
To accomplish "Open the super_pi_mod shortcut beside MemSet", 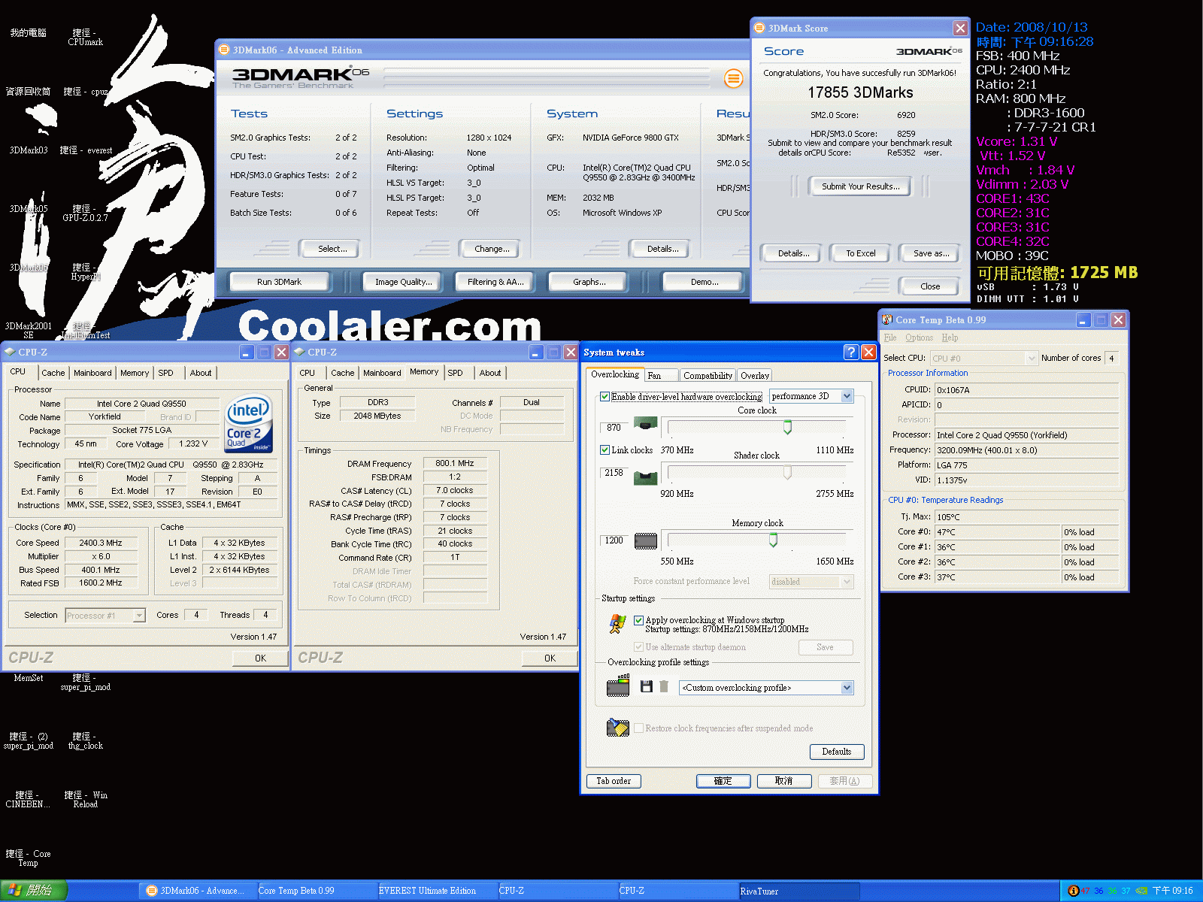I will [85, 683].
